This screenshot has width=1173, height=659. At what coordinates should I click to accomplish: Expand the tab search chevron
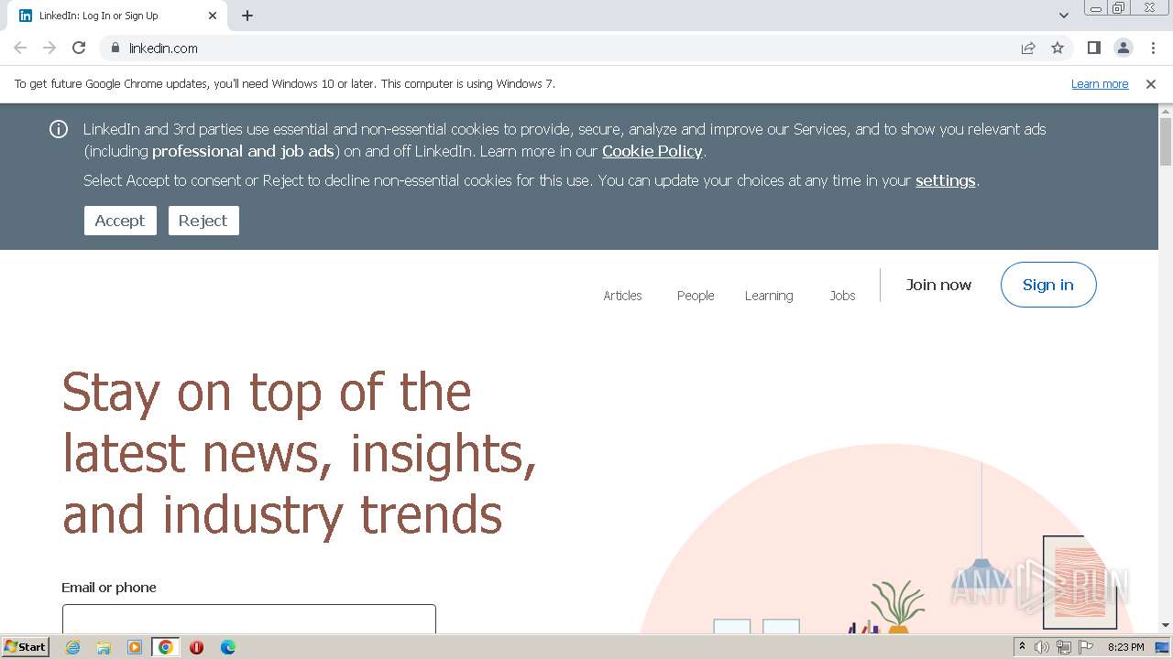point(1064,16)
